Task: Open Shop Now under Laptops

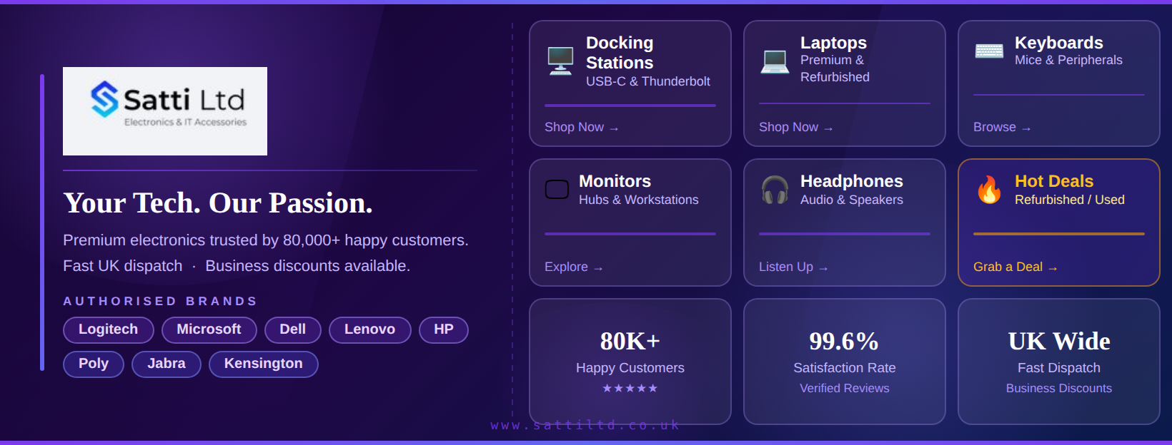Action: [x=796, y=127]
